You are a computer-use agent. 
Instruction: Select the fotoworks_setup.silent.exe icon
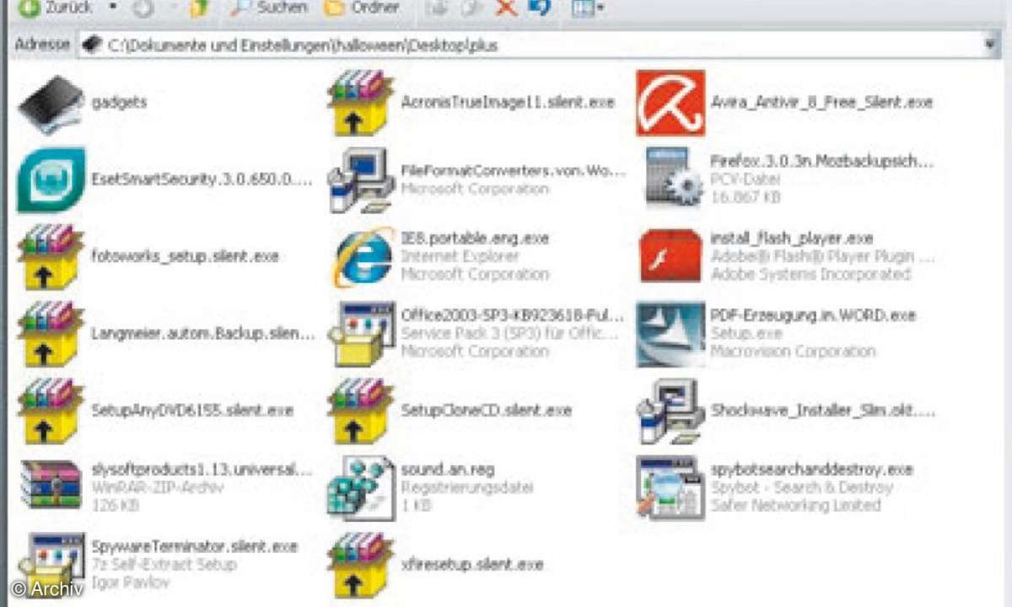tap(51, 256)
